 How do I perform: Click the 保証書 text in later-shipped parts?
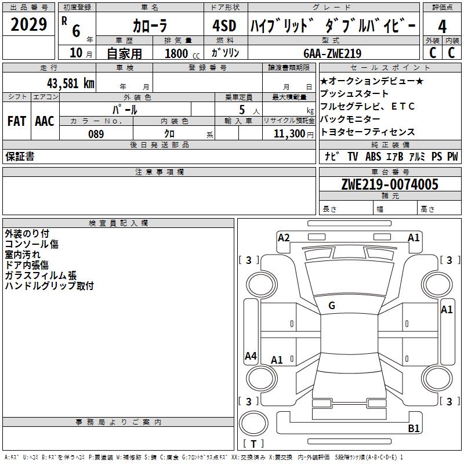(20, 157)
